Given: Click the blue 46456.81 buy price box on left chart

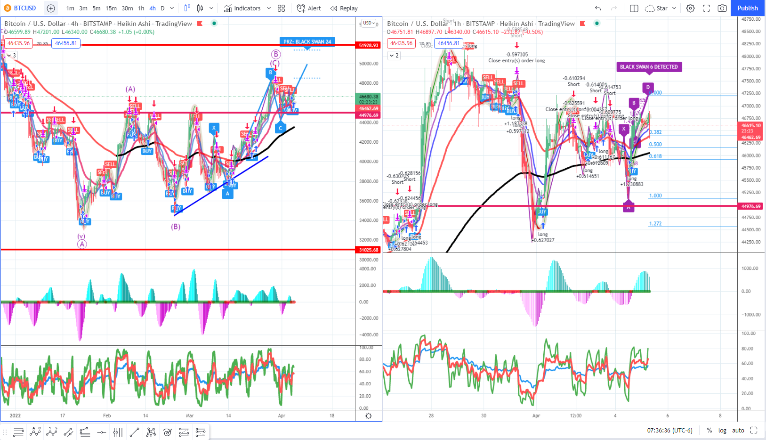Looking at the screenshot, I should (x=66, y=43).
